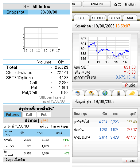The height and width of the screenshot is (167, 140).
Task: Click the orange มูลค่า link
Action: tap(44, 120)
